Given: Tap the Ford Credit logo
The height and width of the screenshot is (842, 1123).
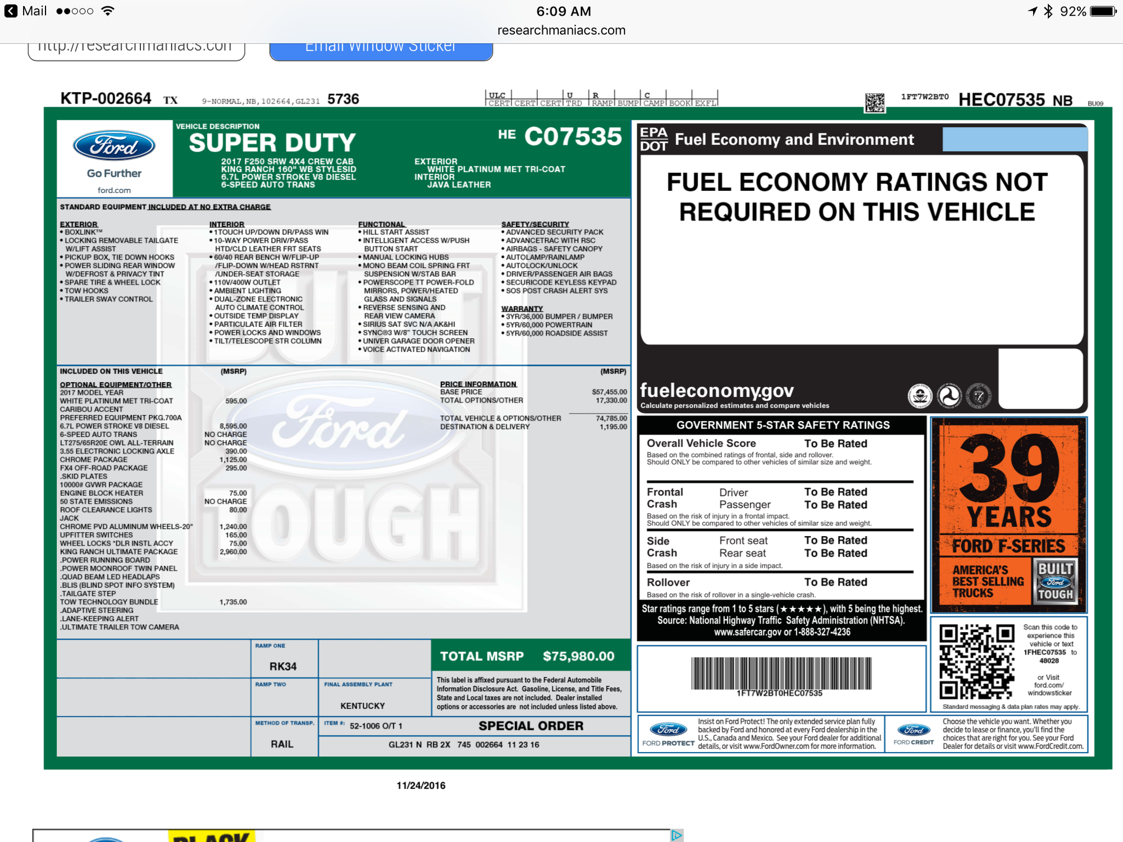Looking at the screenshot, I should (x=914, y=731).
